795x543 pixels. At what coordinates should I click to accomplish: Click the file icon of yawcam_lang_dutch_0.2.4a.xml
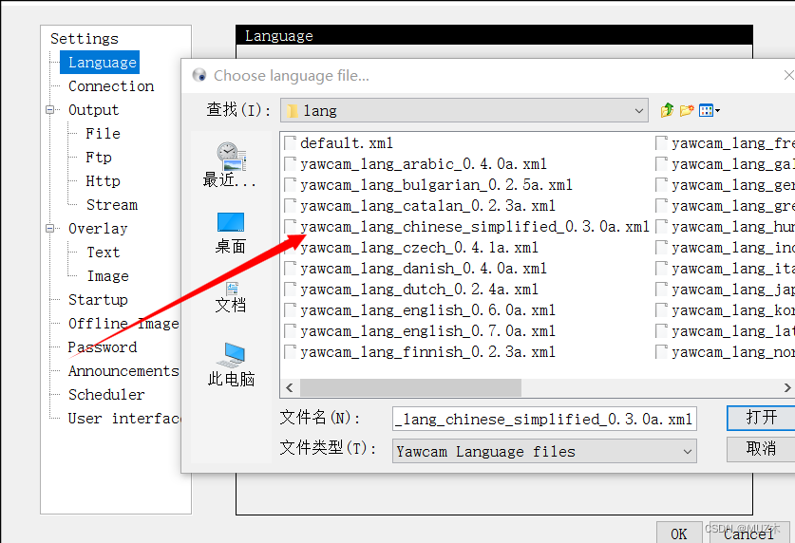pos(291,290)
